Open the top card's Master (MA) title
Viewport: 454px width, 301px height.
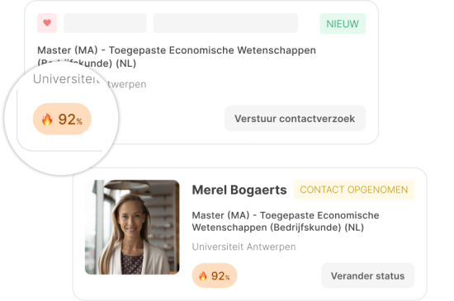(x=177, y=50)
